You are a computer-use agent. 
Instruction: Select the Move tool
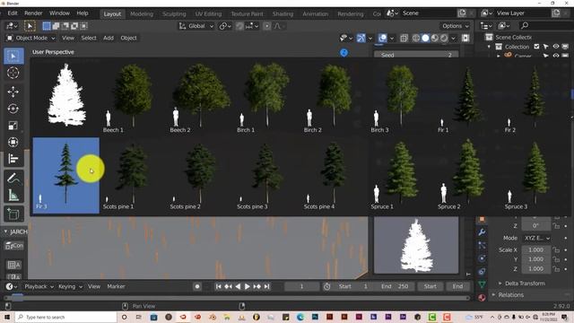[13, 92]
